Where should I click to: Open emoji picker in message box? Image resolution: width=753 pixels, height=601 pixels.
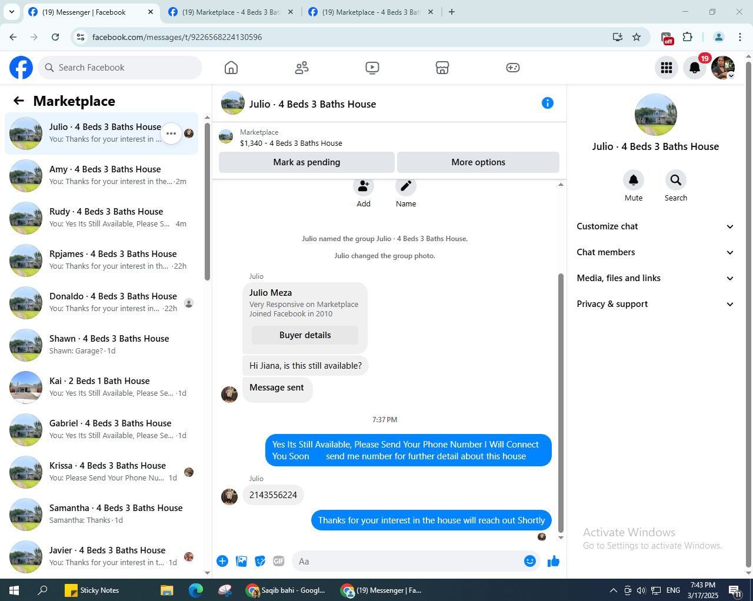tap(530, 561)
